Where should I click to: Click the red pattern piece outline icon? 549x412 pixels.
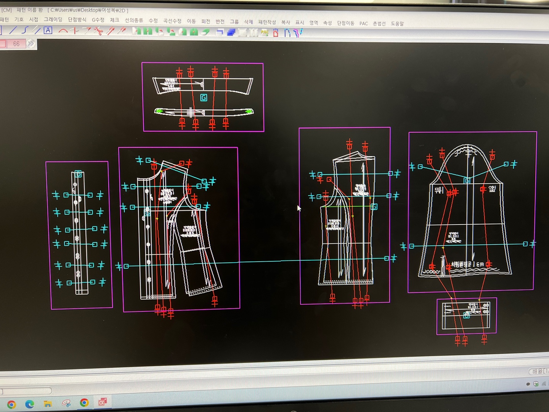tap(276, 33)
